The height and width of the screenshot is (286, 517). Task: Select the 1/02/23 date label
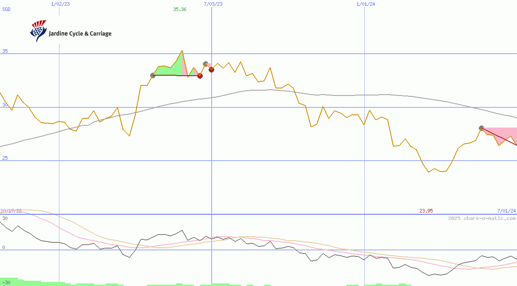(x=60, y=4)
